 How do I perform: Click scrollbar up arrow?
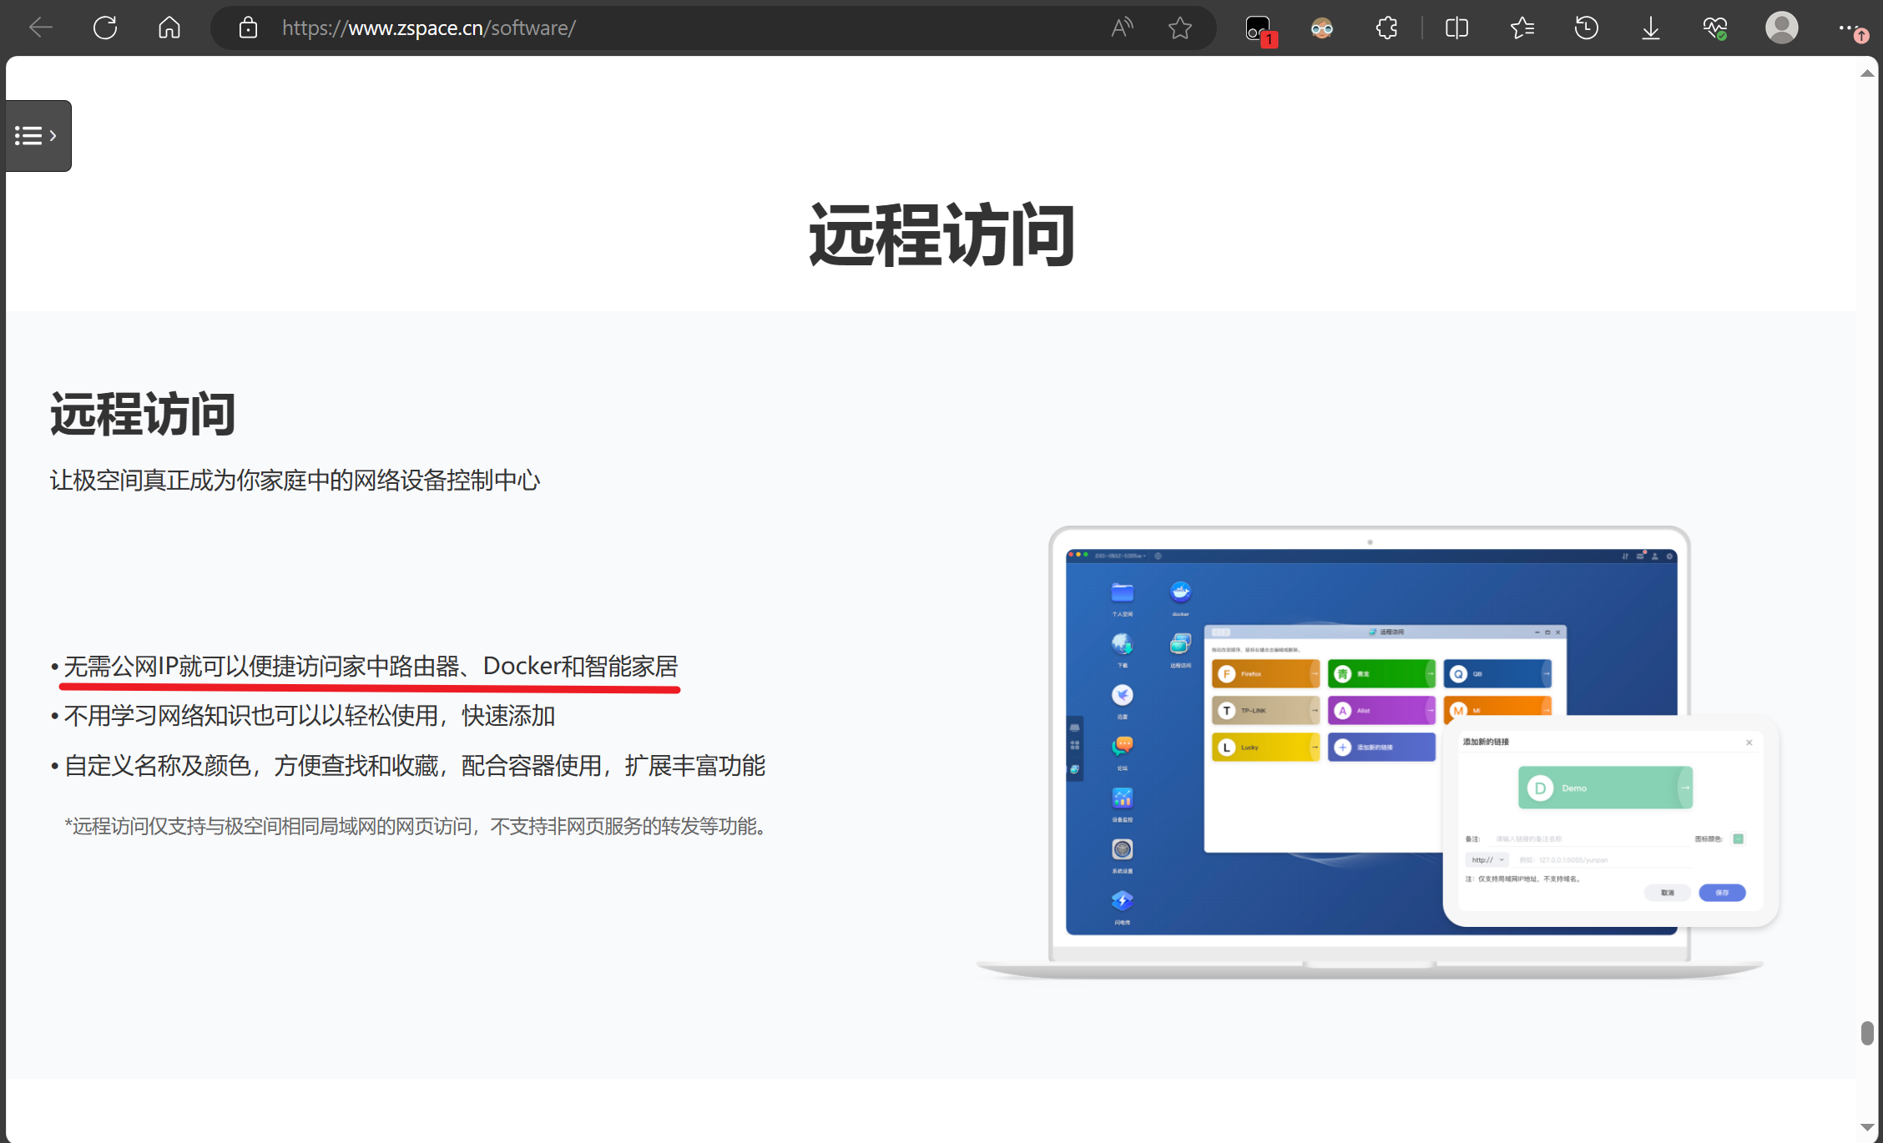1867,73
